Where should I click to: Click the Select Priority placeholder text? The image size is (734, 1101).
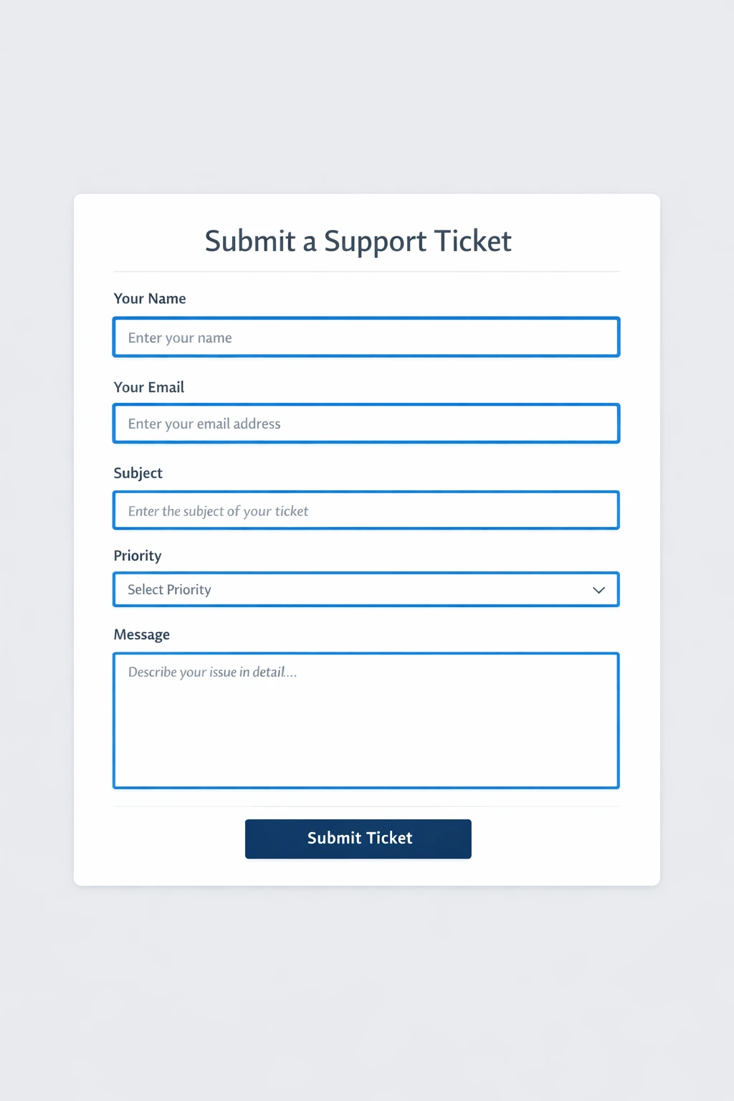click(x=169, y=589)
